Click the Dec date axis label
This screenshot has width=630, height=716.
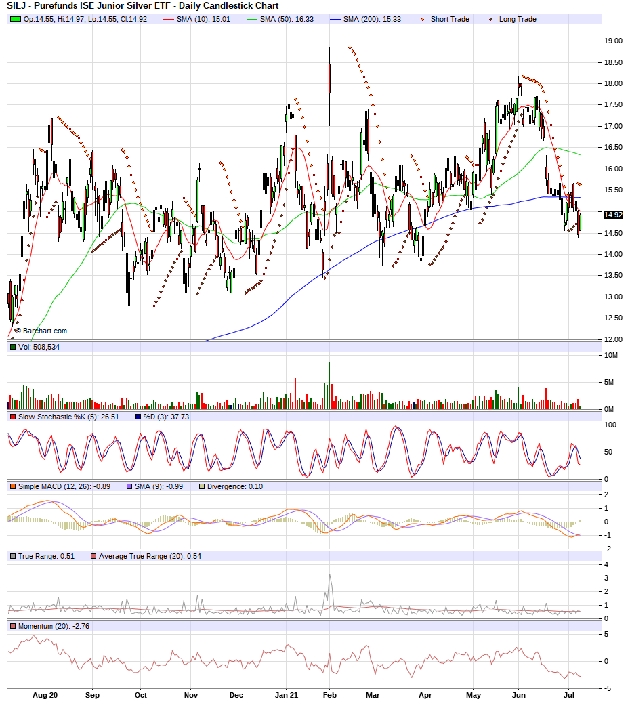236,695
